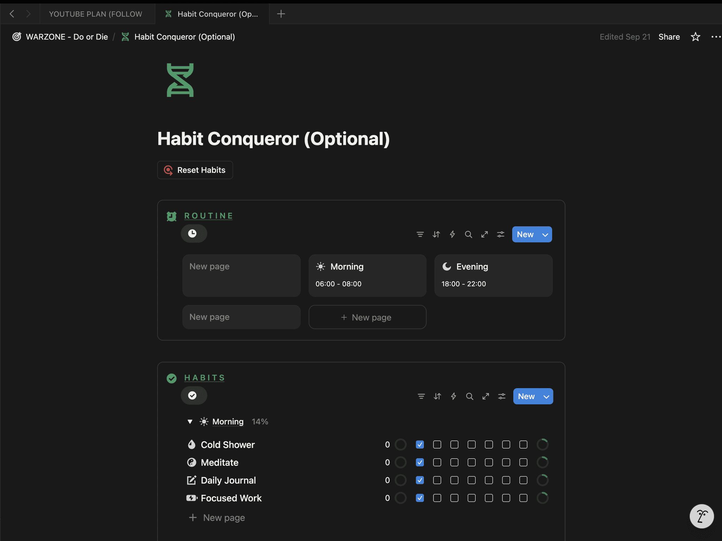Viewport: 722px width, 541px height.
Task: Open sort in Routine toolbar
Action: pyautogui.click(x=436, y=235)
